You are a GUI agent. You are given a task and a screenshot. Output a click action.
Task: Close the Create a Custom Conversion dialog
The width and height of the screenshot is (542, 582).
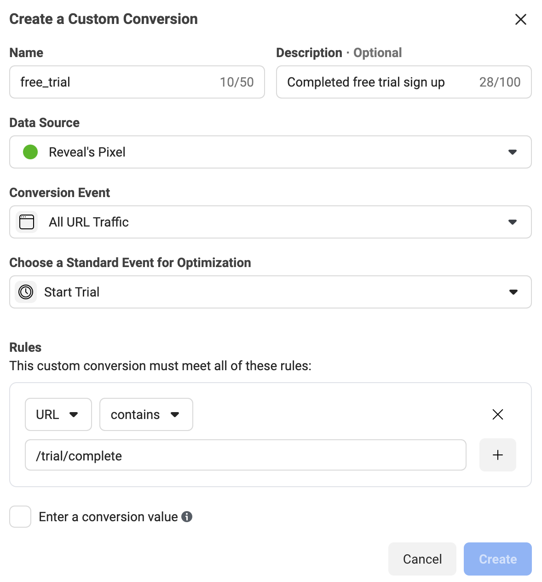tap(520, 19)
